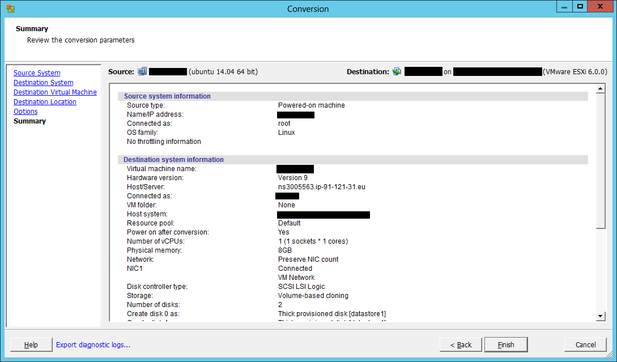Select the current Summary step
The width and height of the screenshot is (617, 362).
pyautogui.click(x=29, y=121)
